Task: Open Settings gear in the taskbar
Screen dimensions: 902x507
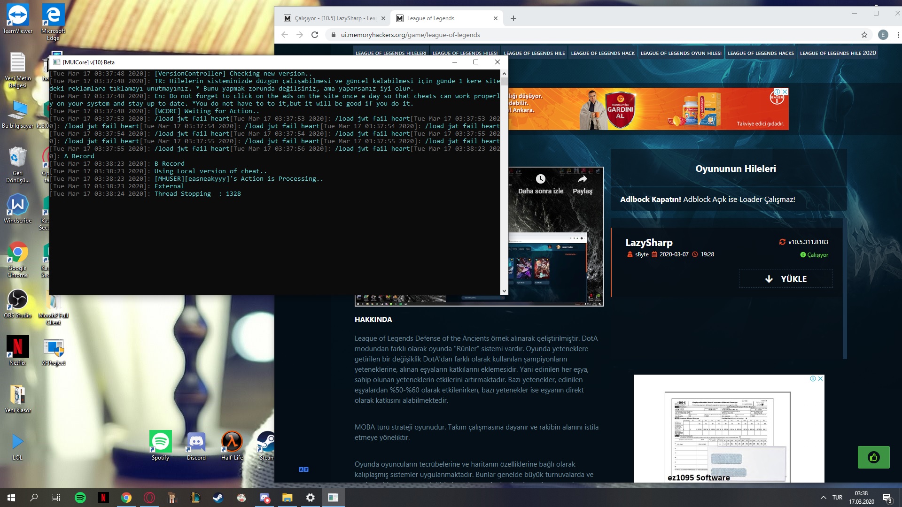Action: (x=311, y=498)
